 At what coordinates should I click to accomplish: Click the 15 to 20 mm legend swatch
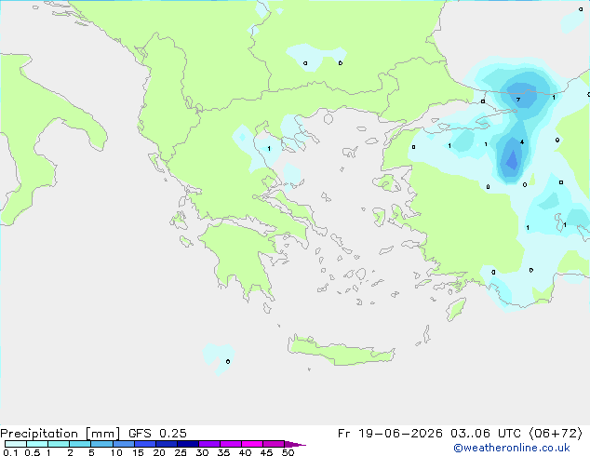click(145, 444)
